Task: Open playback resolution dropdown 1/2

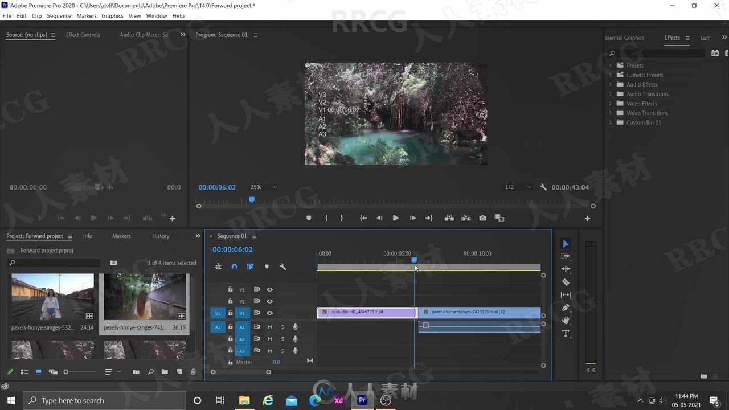Action: pyautogui.click(x=518, y=187)
